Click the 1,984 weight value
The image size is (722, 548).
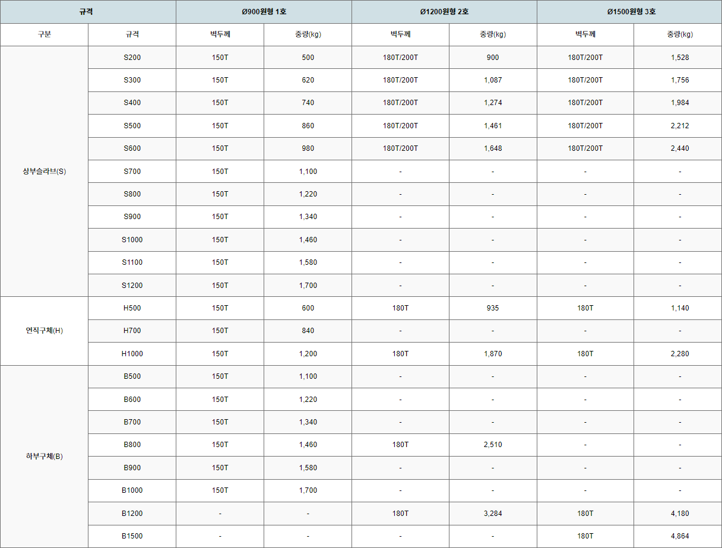point(680,103)
